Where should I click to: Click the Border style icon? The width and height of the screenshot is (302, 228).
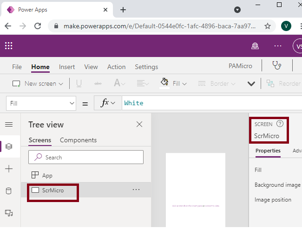(202, 83)
